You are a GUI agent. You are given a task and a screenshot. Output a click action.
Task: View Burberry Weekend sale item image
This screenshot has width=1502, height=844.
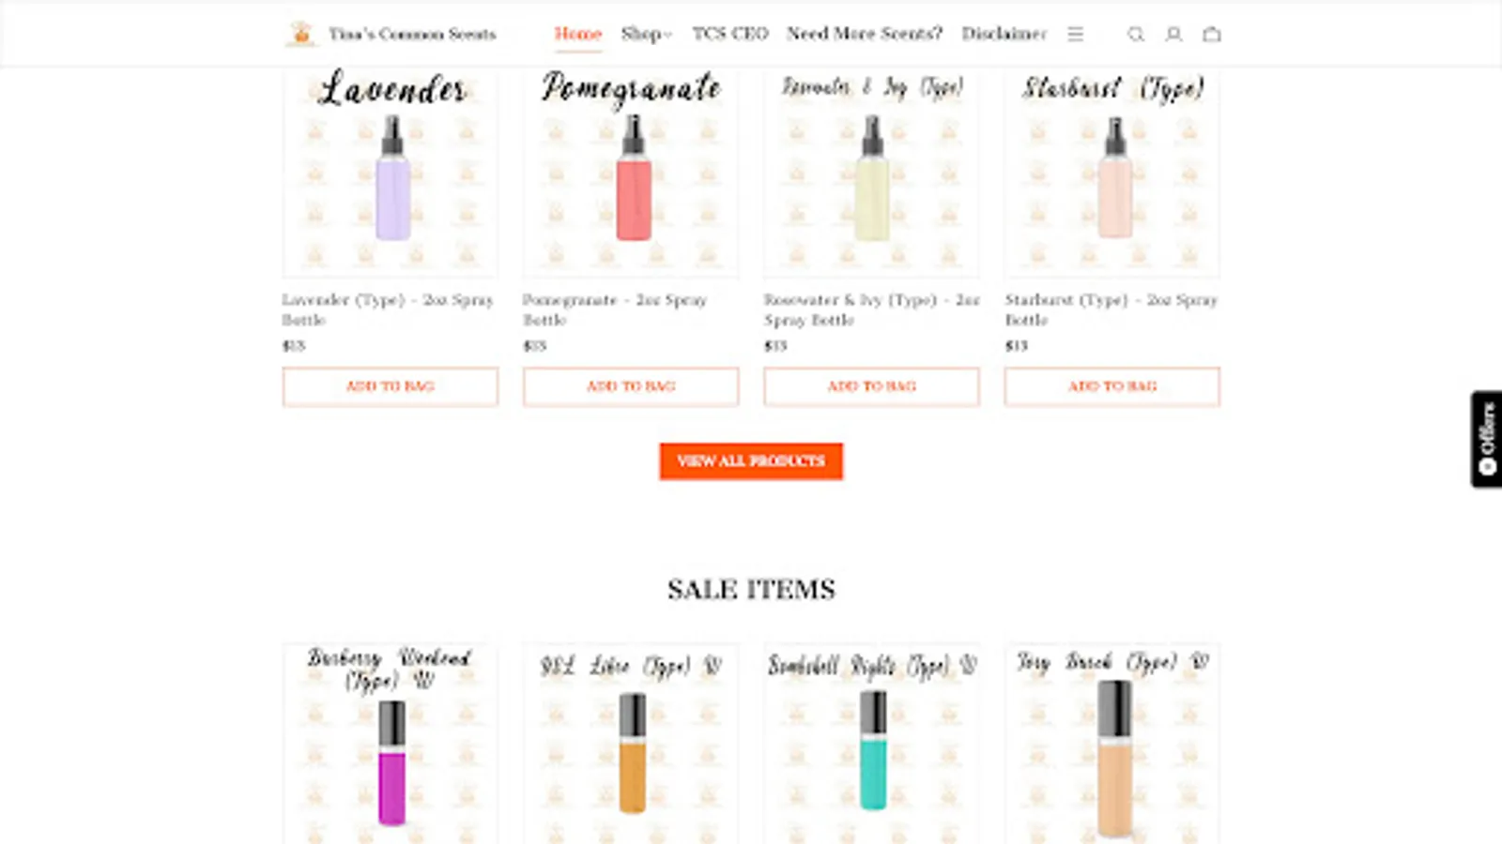point(391,743)
